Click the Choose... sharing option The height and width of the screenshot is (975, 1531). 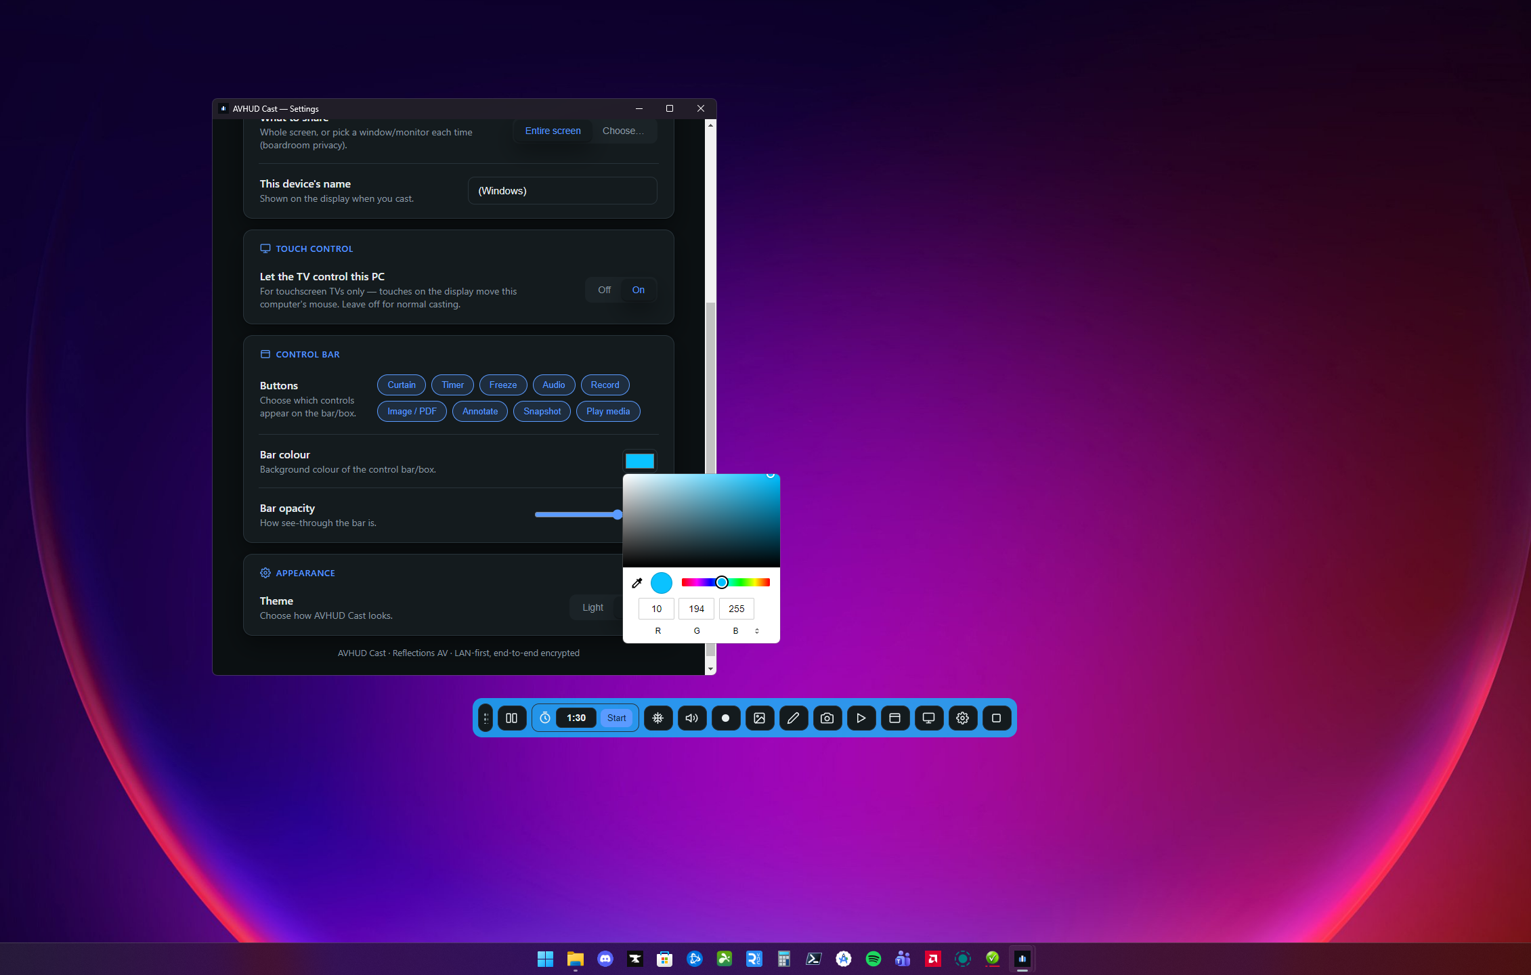[x=623, y=131]
